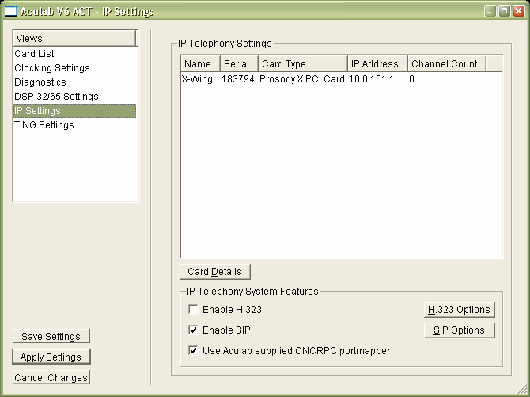Sort by IP Address column header
The width and height of the screenshot is (530, 397).
coord(377,63)
